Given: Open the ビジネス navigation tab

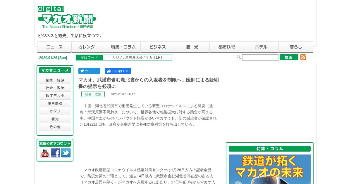Looking at the screenshot, I should (158, 47).
